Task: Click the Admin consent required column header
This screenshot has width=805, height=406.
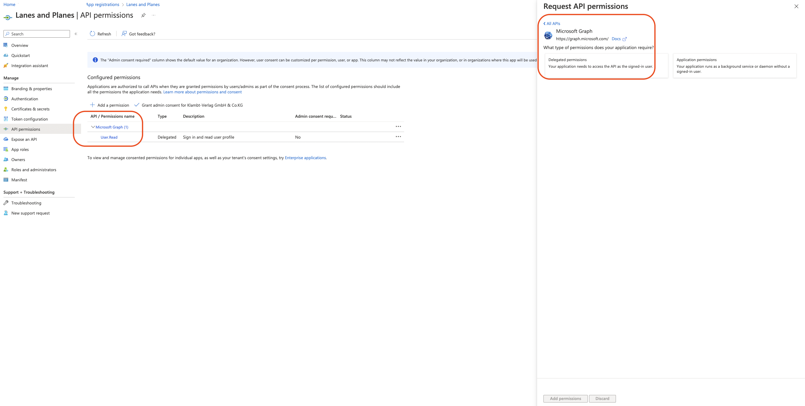Action: click(x=315, y=116)
